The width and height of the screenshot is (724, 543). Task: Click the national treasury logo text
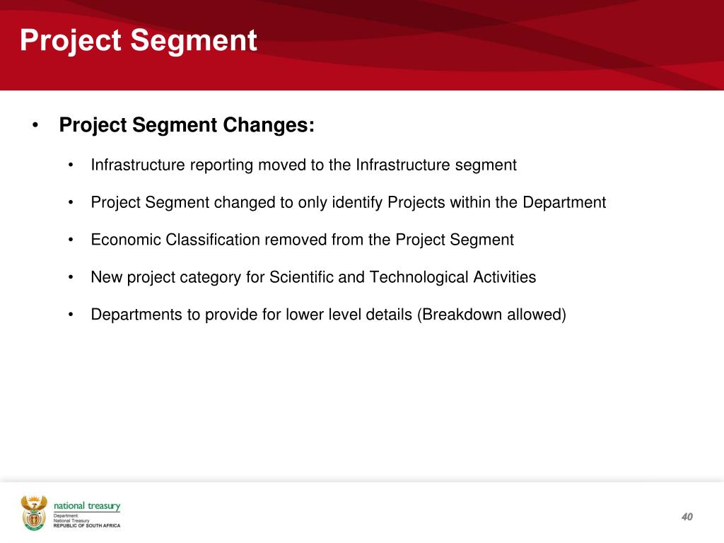pos(87,506)
